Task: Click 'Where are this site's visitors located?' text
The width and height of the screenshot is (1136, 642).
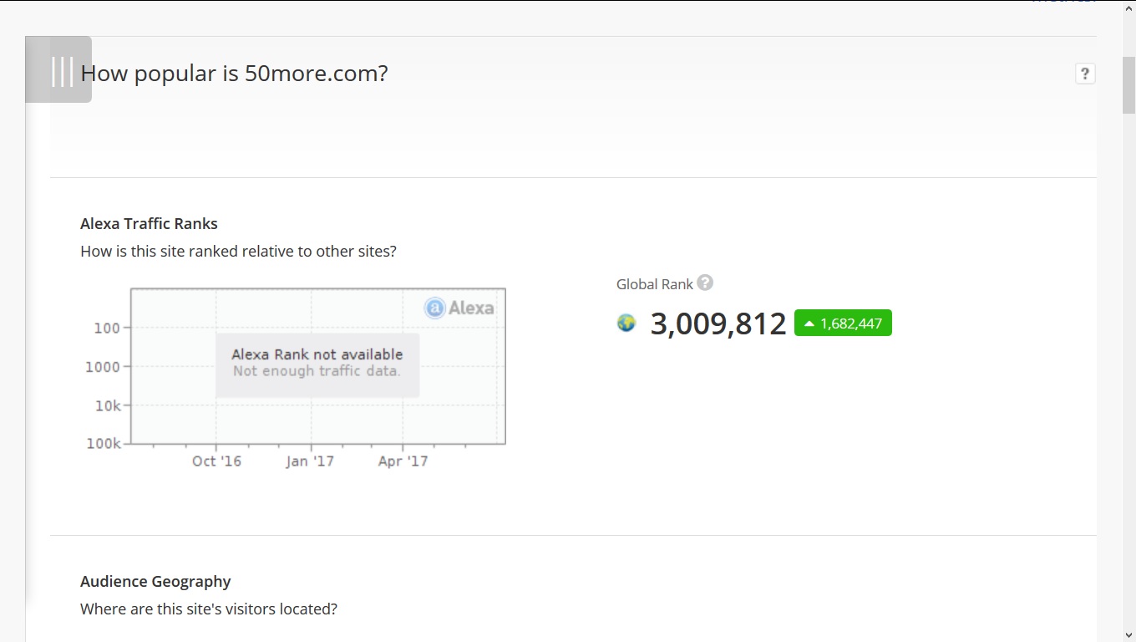Action: 209,609
